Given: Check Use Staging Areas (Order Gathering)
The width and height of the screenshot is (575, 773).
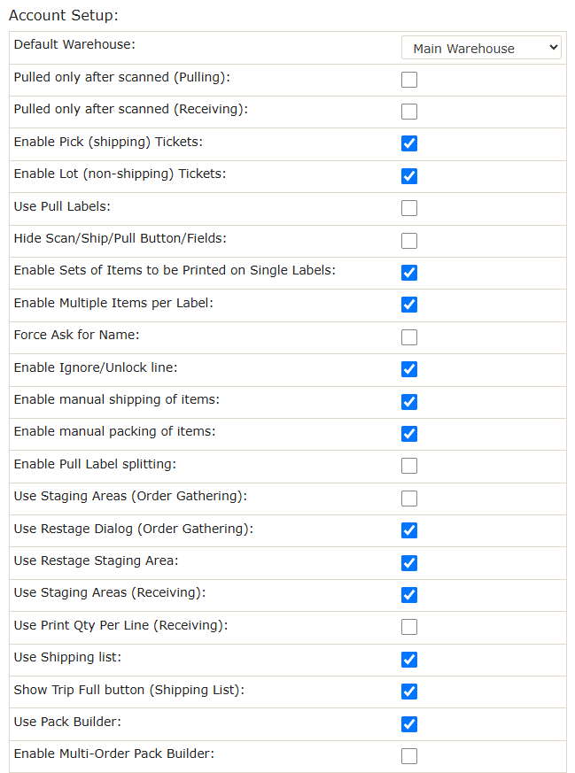Looking at the screenshot, I should coord(408,499).
